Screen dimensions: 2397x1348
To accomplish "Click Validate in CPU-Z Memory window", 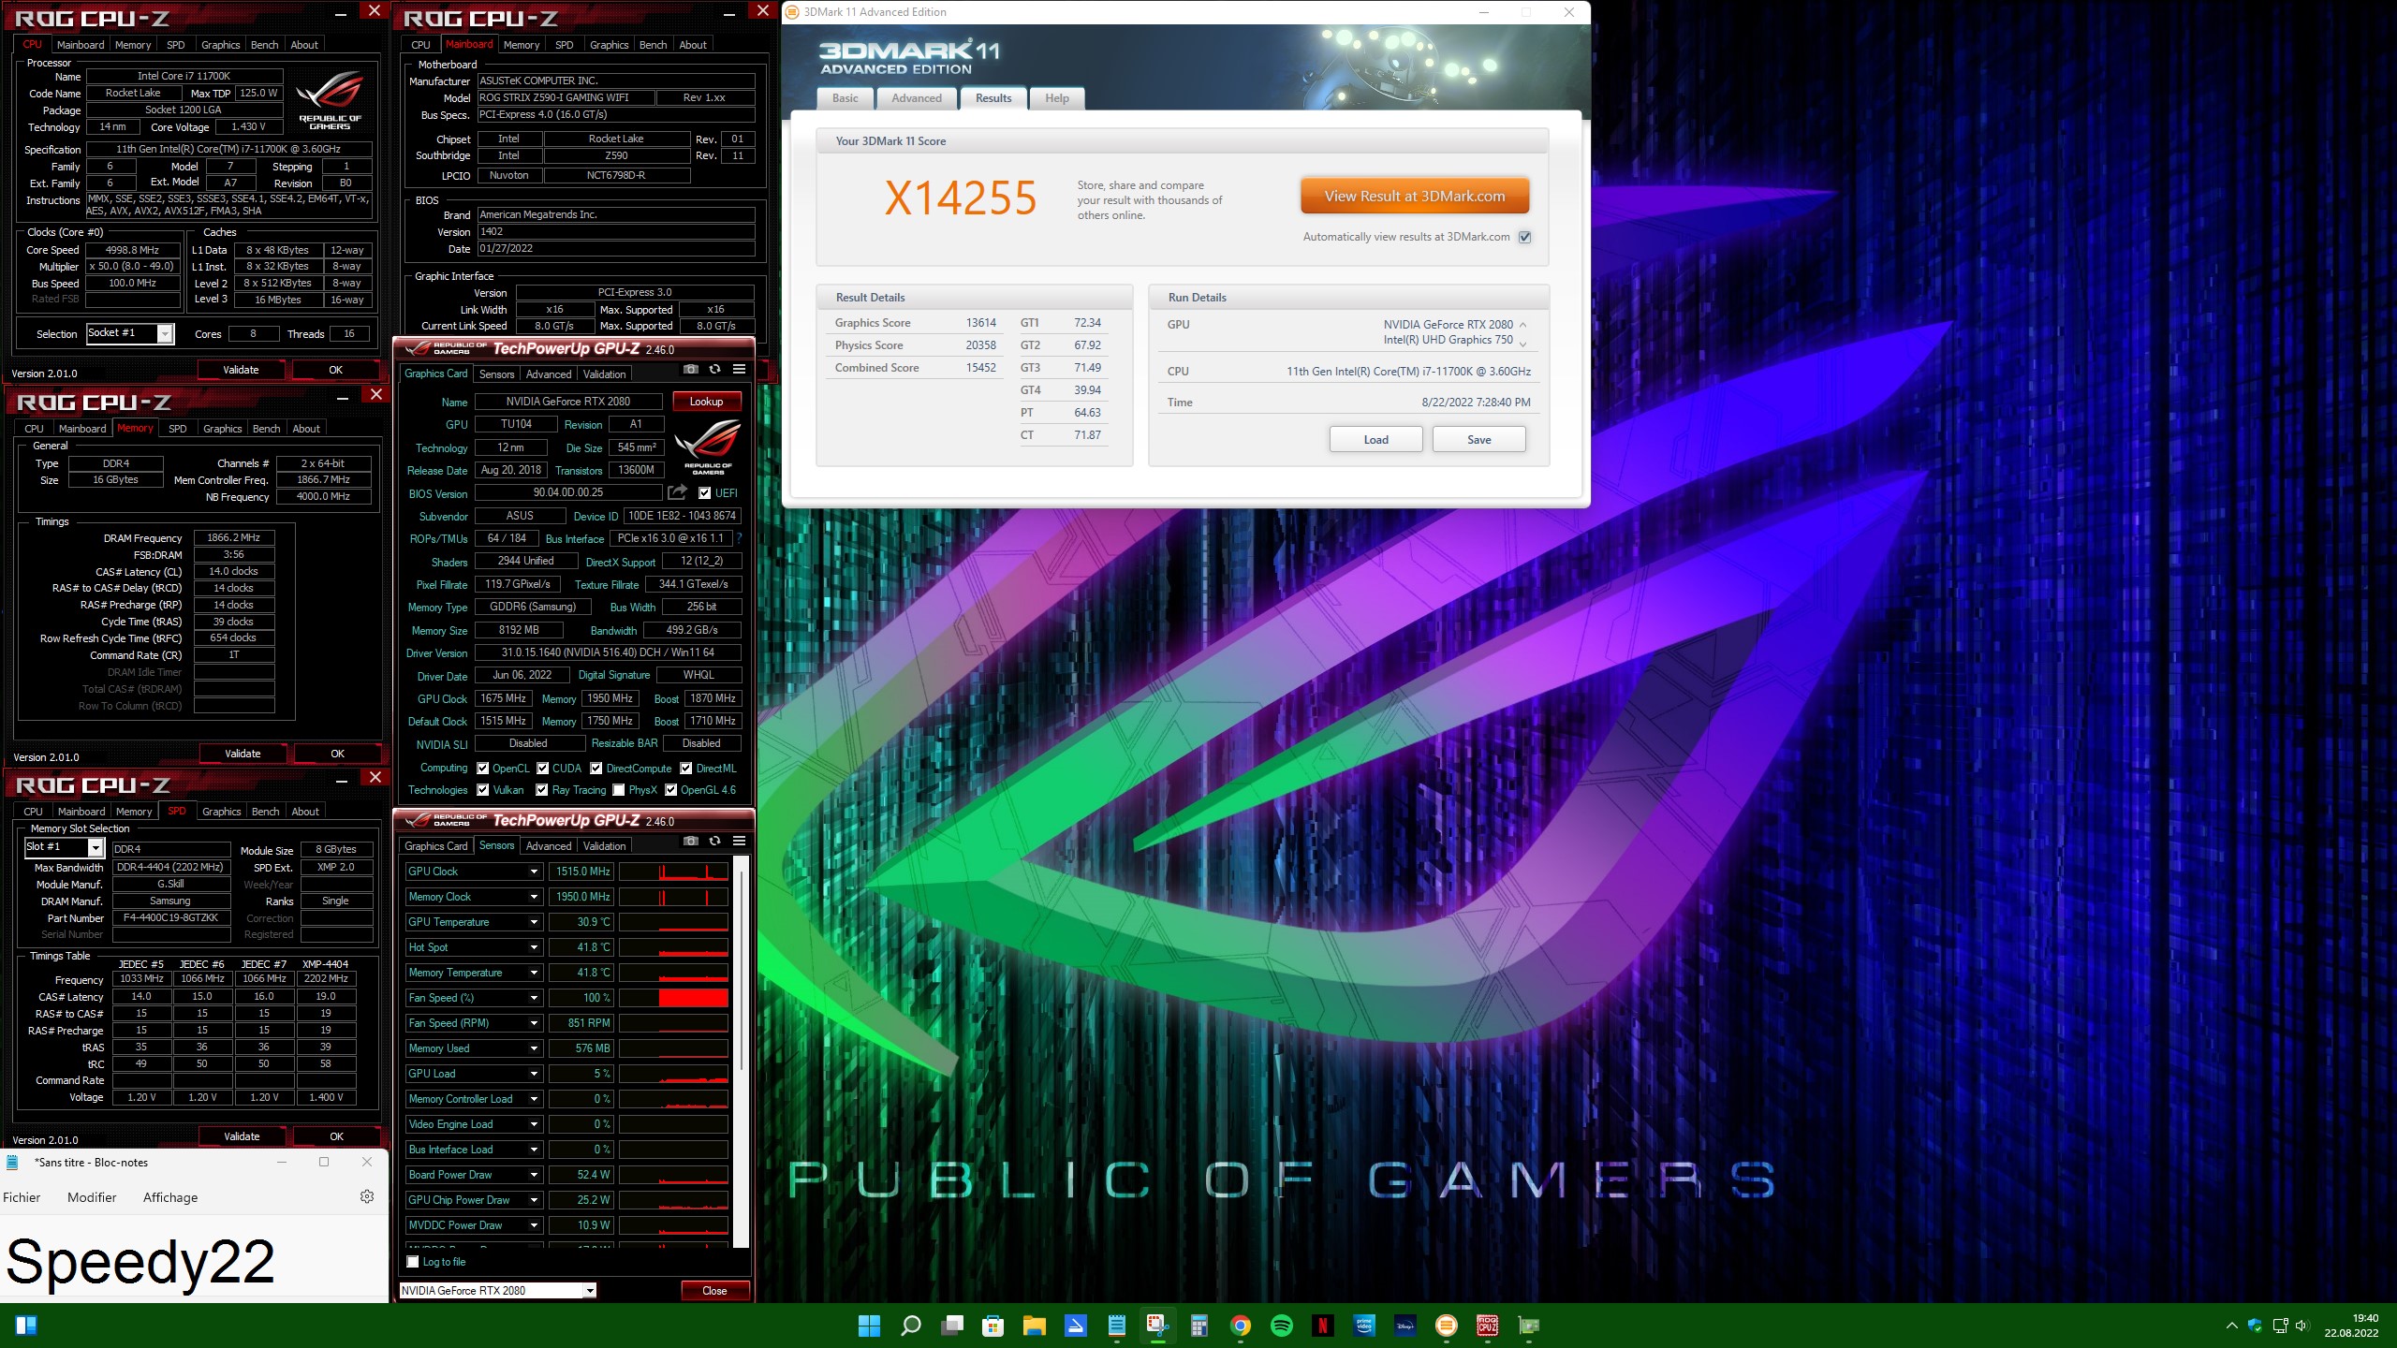I will click(x=243, y=754).
